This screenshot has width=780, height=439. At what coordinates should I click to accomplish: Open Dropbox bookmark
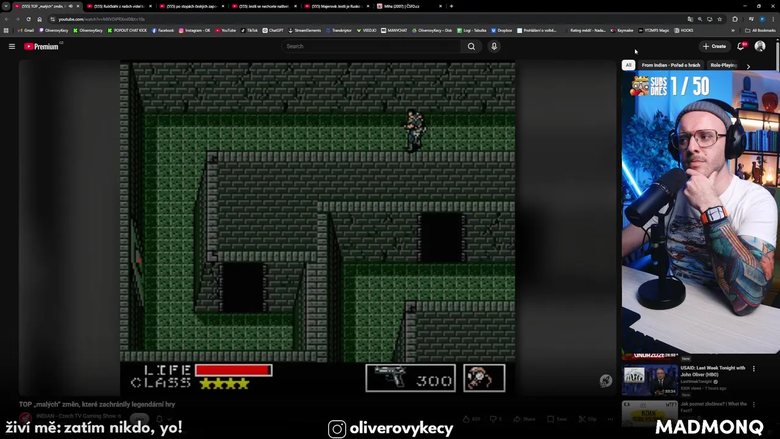[502, 30]
